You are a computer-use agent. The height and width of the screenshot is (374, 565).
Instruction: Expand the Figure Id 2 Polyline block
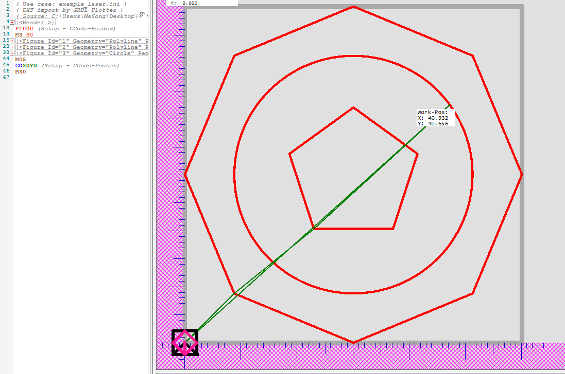[x=12, y=47]
